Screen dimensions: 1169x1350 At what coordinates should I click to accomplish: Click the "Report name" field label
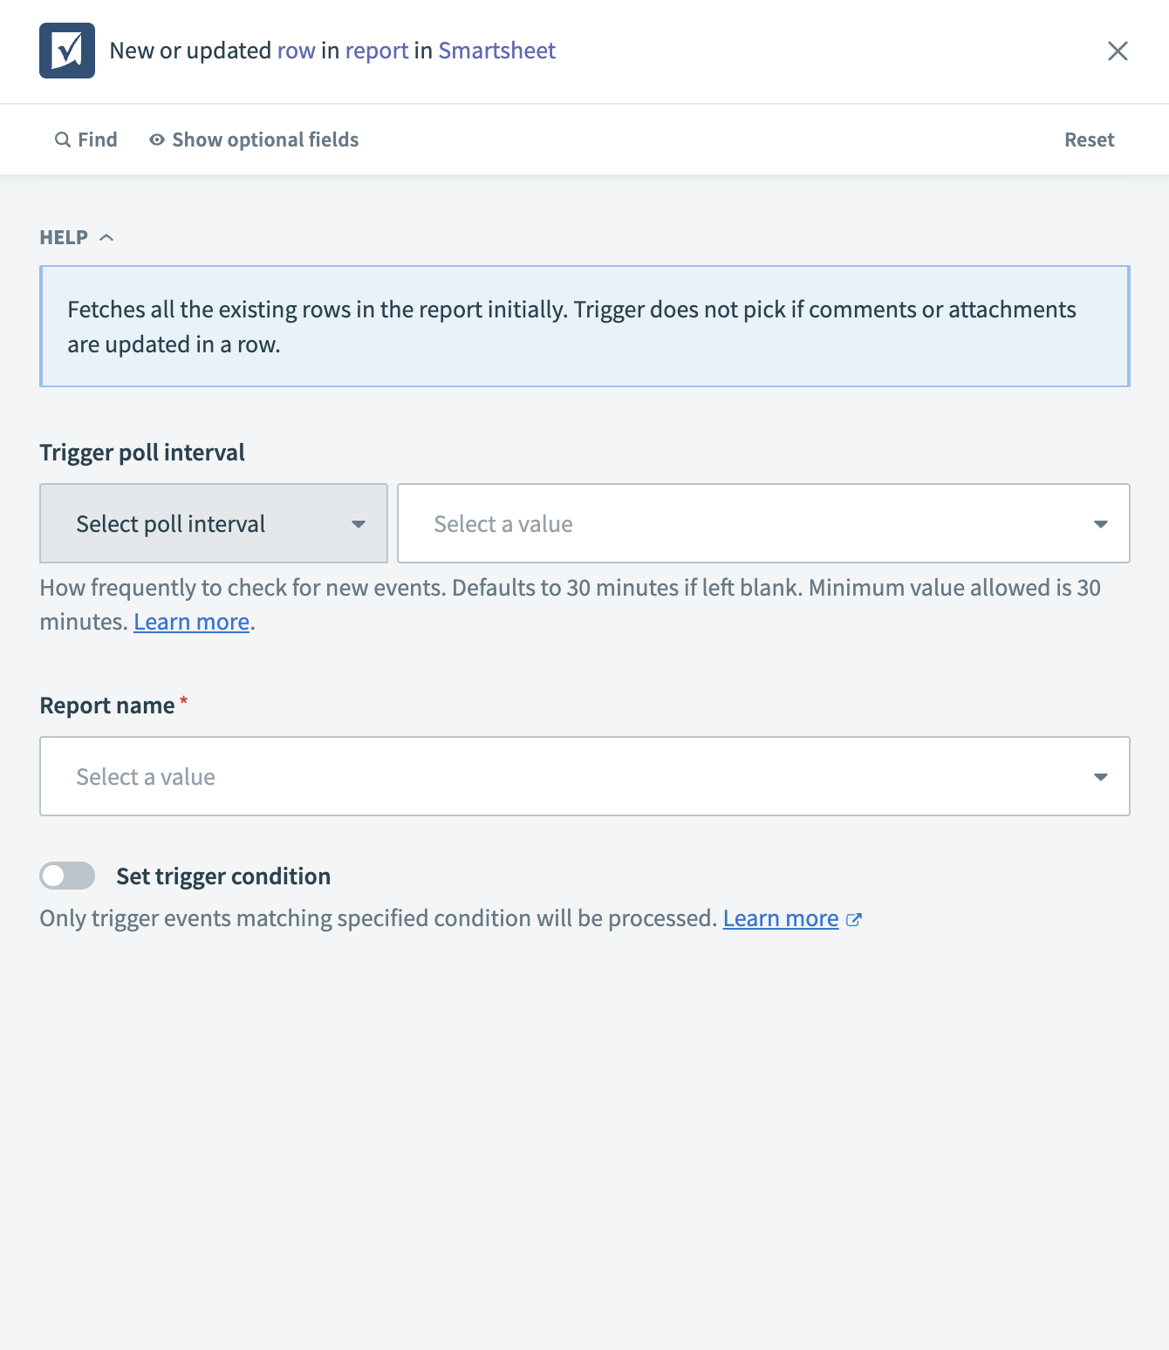[x=107, y=705]
